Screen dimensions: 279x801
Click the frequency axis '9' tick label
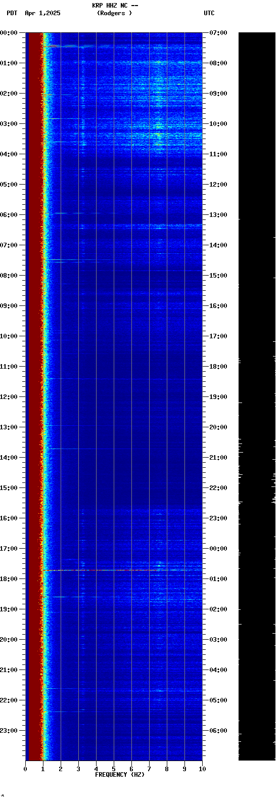pyautogui.click(x=184, y=769)
